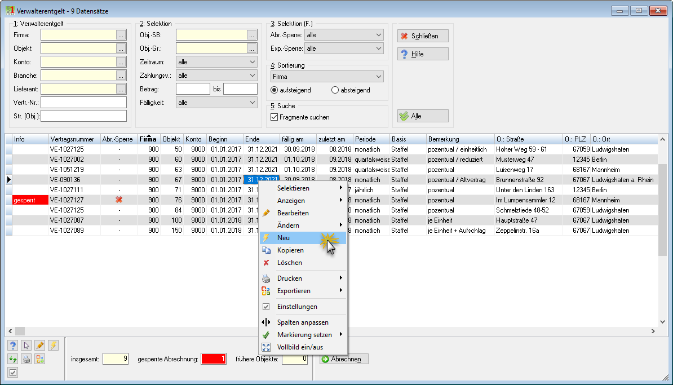Select the aufsteigend radio button

[x=274, y=90]
